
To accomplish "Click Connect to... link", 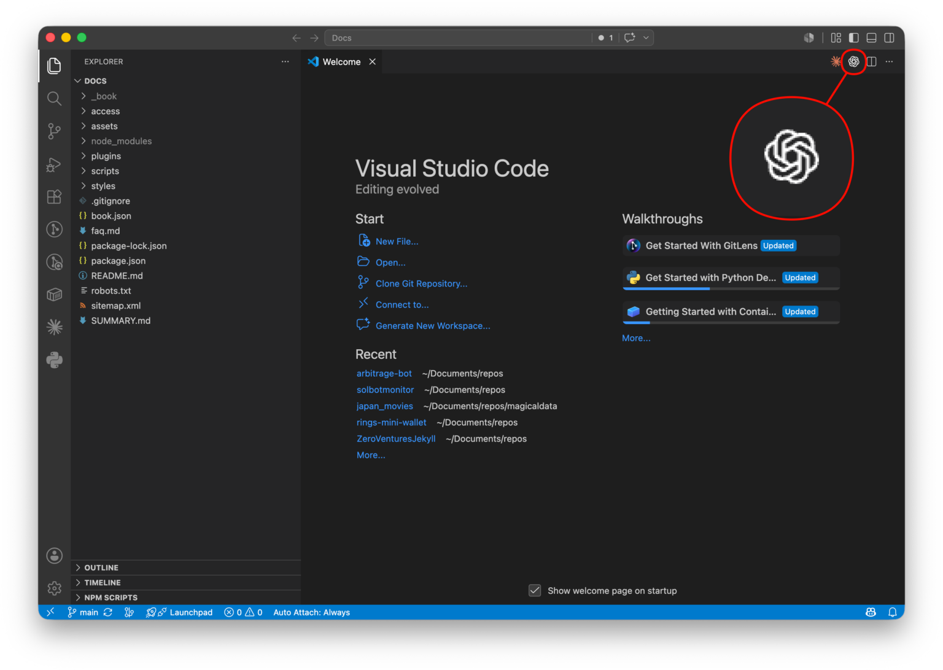I will coord(402,304).
